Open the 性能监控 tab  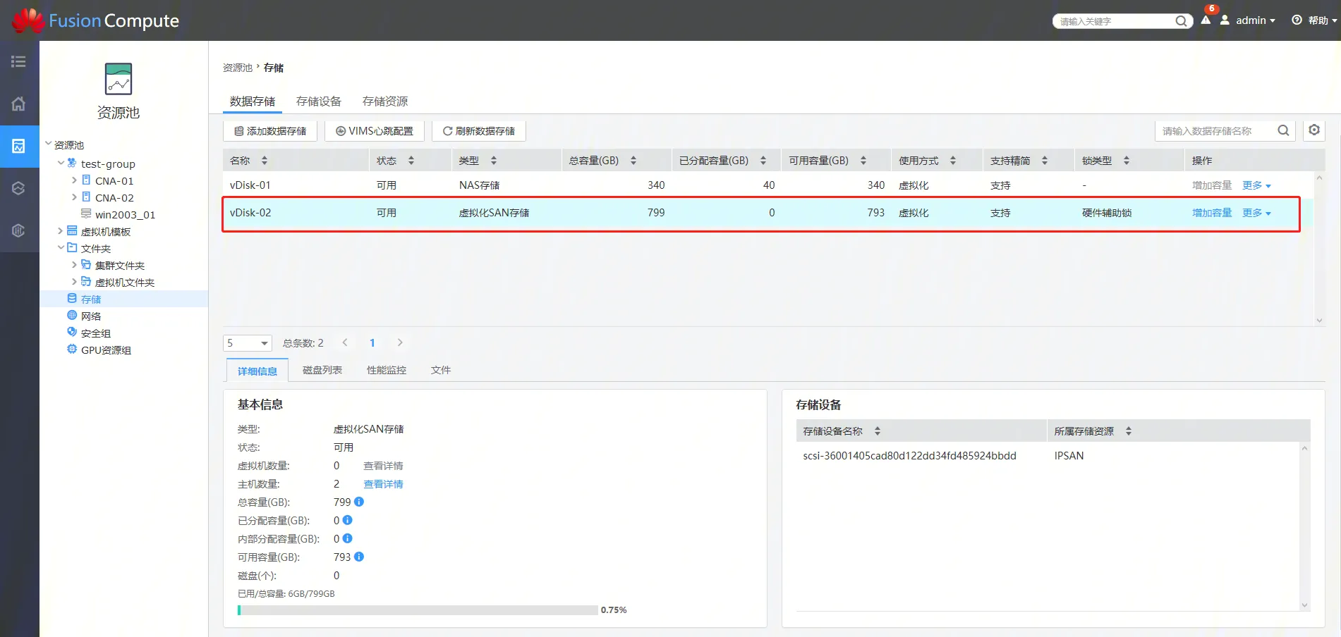click(x=387, y=370)
